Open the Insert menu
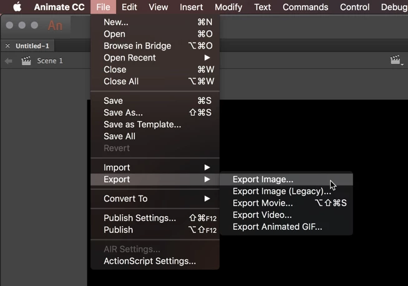Viewport: 408px width, 286px height. coord(192,7)
